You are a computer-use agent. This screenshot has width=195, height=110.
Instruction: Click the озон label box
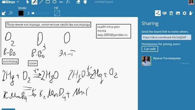33,63
